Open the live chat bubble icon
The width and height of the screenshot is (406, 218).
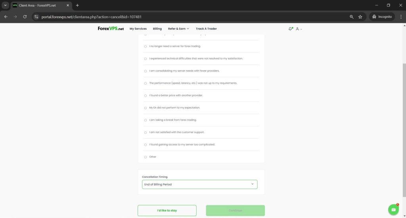[393, 209]
